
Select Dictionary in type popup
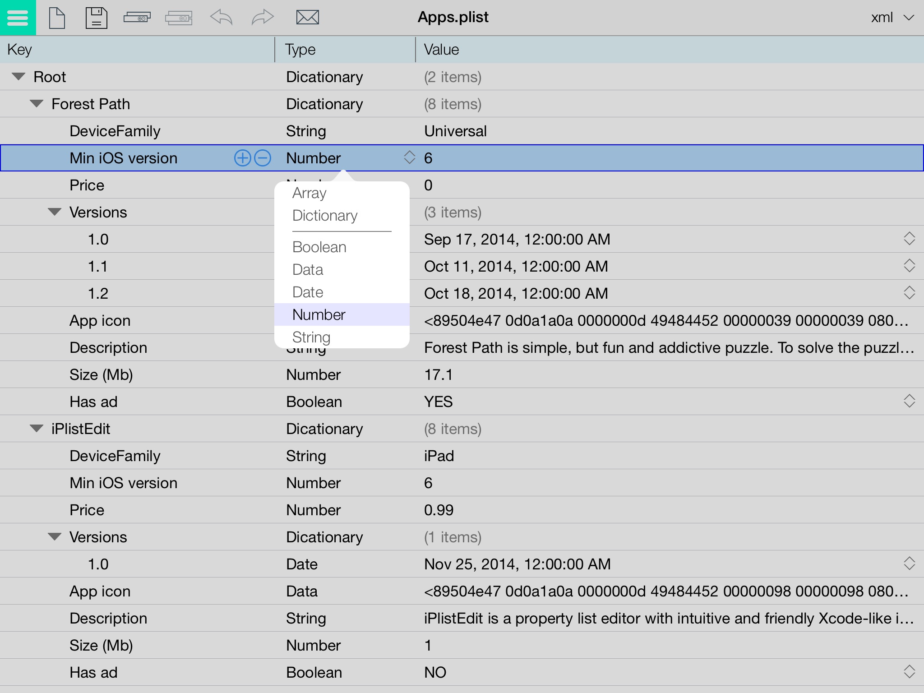(325, 216)
